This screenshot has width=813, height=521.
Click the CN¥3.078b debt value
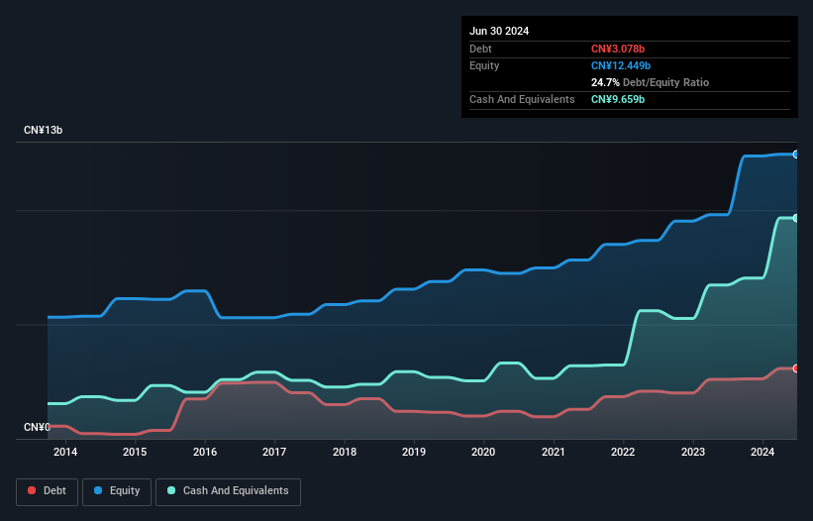coord(618,49)
